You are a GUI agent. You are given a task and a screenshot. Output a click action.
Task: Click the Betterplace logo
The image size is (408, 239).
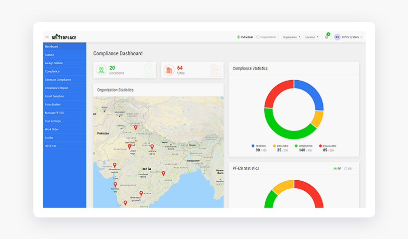click(x=64, y=37)
